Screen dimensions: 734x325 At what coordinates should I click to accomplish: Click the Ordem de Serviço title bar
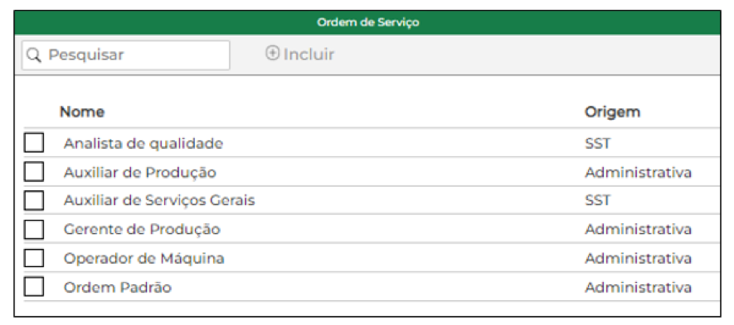(x=367, y=22)
